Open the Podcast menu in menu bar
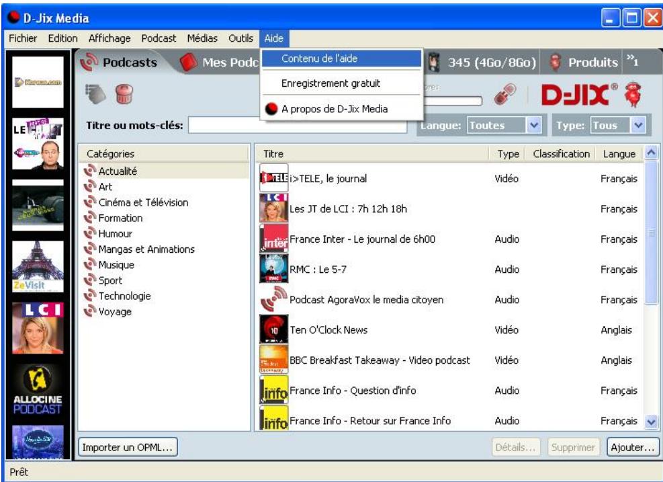 [x=159, y=38]
